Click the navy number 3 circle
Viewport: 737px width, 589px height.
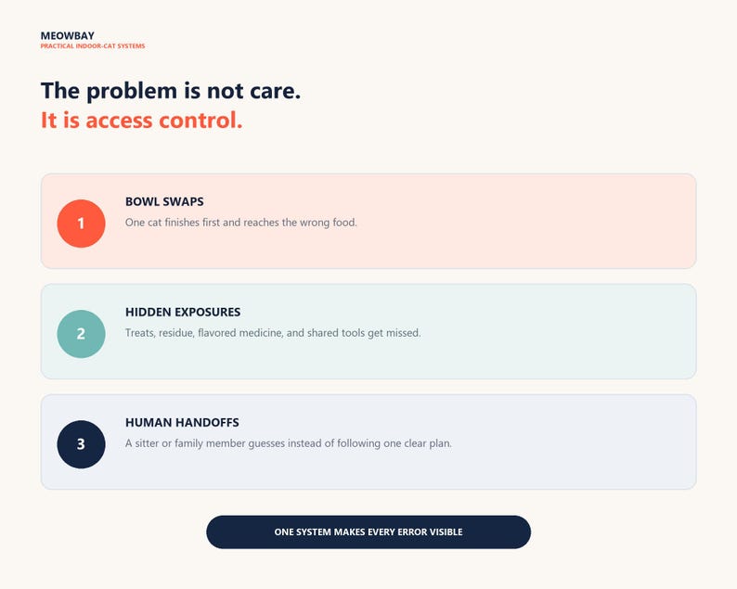(81, 444)
